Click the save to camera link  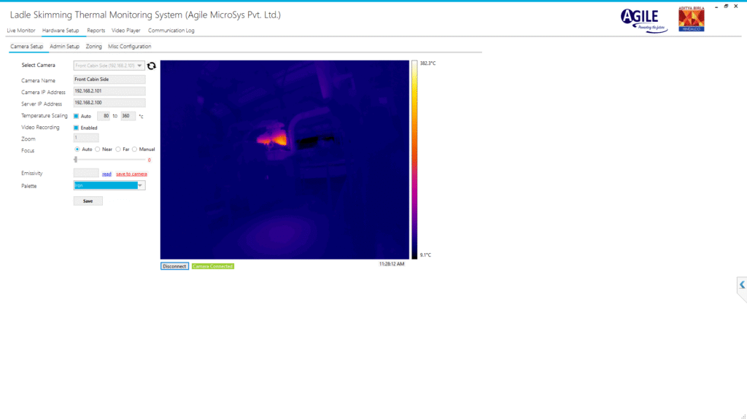pyautogui.click(x=131, y=174)
